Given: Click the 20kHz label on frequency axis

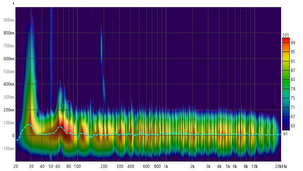Looking at the screenshot, I should [281, 166].
